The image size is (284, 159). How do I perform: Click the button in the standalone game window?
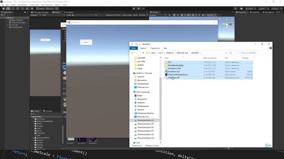86,42
